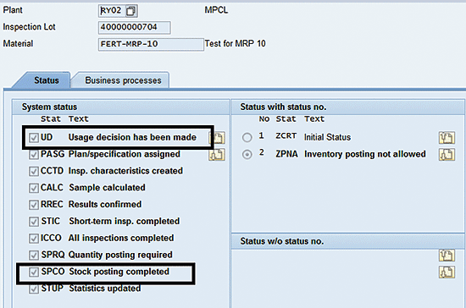Click the 'Quantity posting required' text

click(x=120, y=255)
